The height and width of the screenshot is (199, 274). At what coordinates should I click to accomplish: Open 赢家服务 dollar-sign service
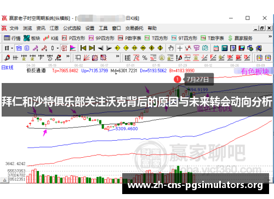(x=240, y=38)
